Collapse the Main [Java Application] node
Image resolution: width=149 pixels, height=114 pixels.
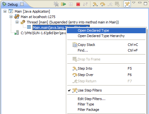click(5, 11)
